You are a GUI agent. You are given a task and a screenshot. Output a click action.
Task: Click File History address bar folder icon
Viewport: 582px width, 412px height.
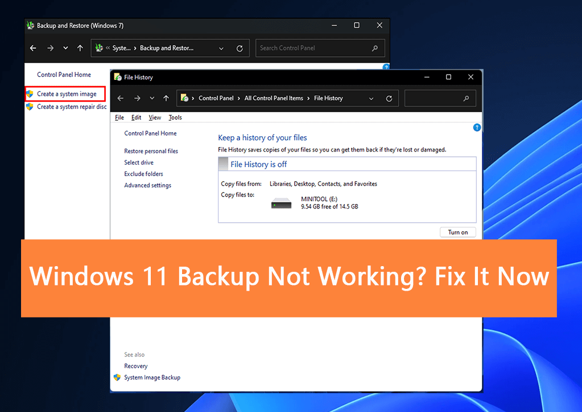click(184, 98)
